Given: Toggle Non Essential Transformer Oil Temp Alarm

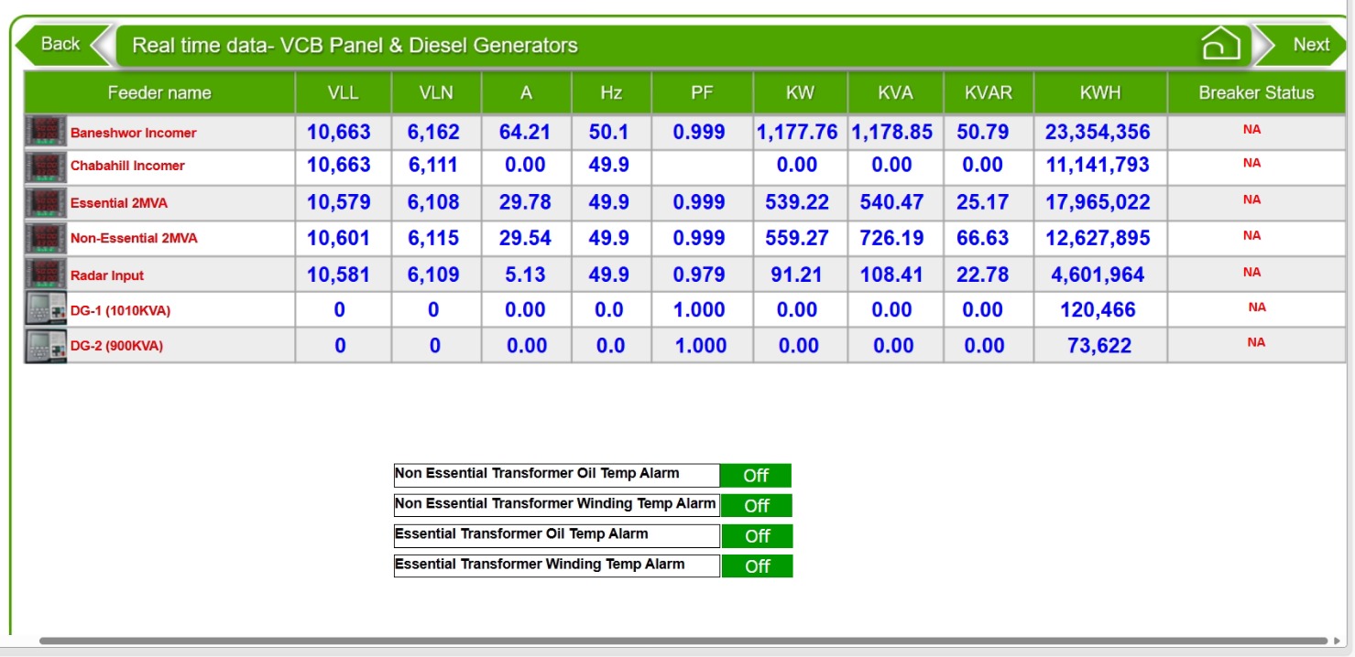Looking at the screenshot, I should (756, 476).
